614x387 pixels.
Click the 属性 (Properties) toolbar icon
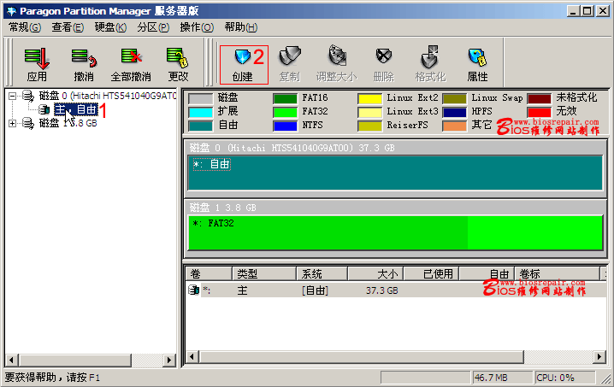click(477, 63)
